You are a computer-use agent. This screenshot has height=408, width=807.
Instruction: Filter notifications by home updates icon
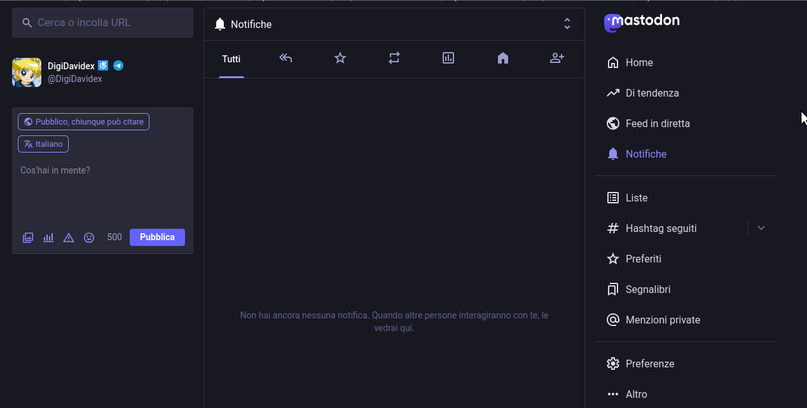pos(503,58)
